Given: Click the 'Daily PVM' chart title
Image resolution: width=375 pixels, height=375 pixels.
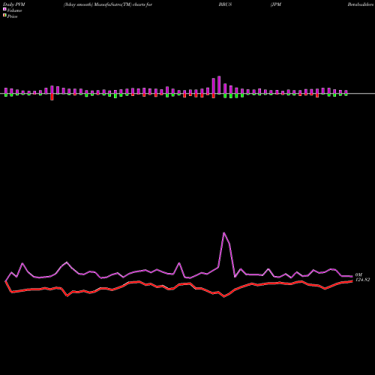Looking at the screenshot, I should 14,4.
